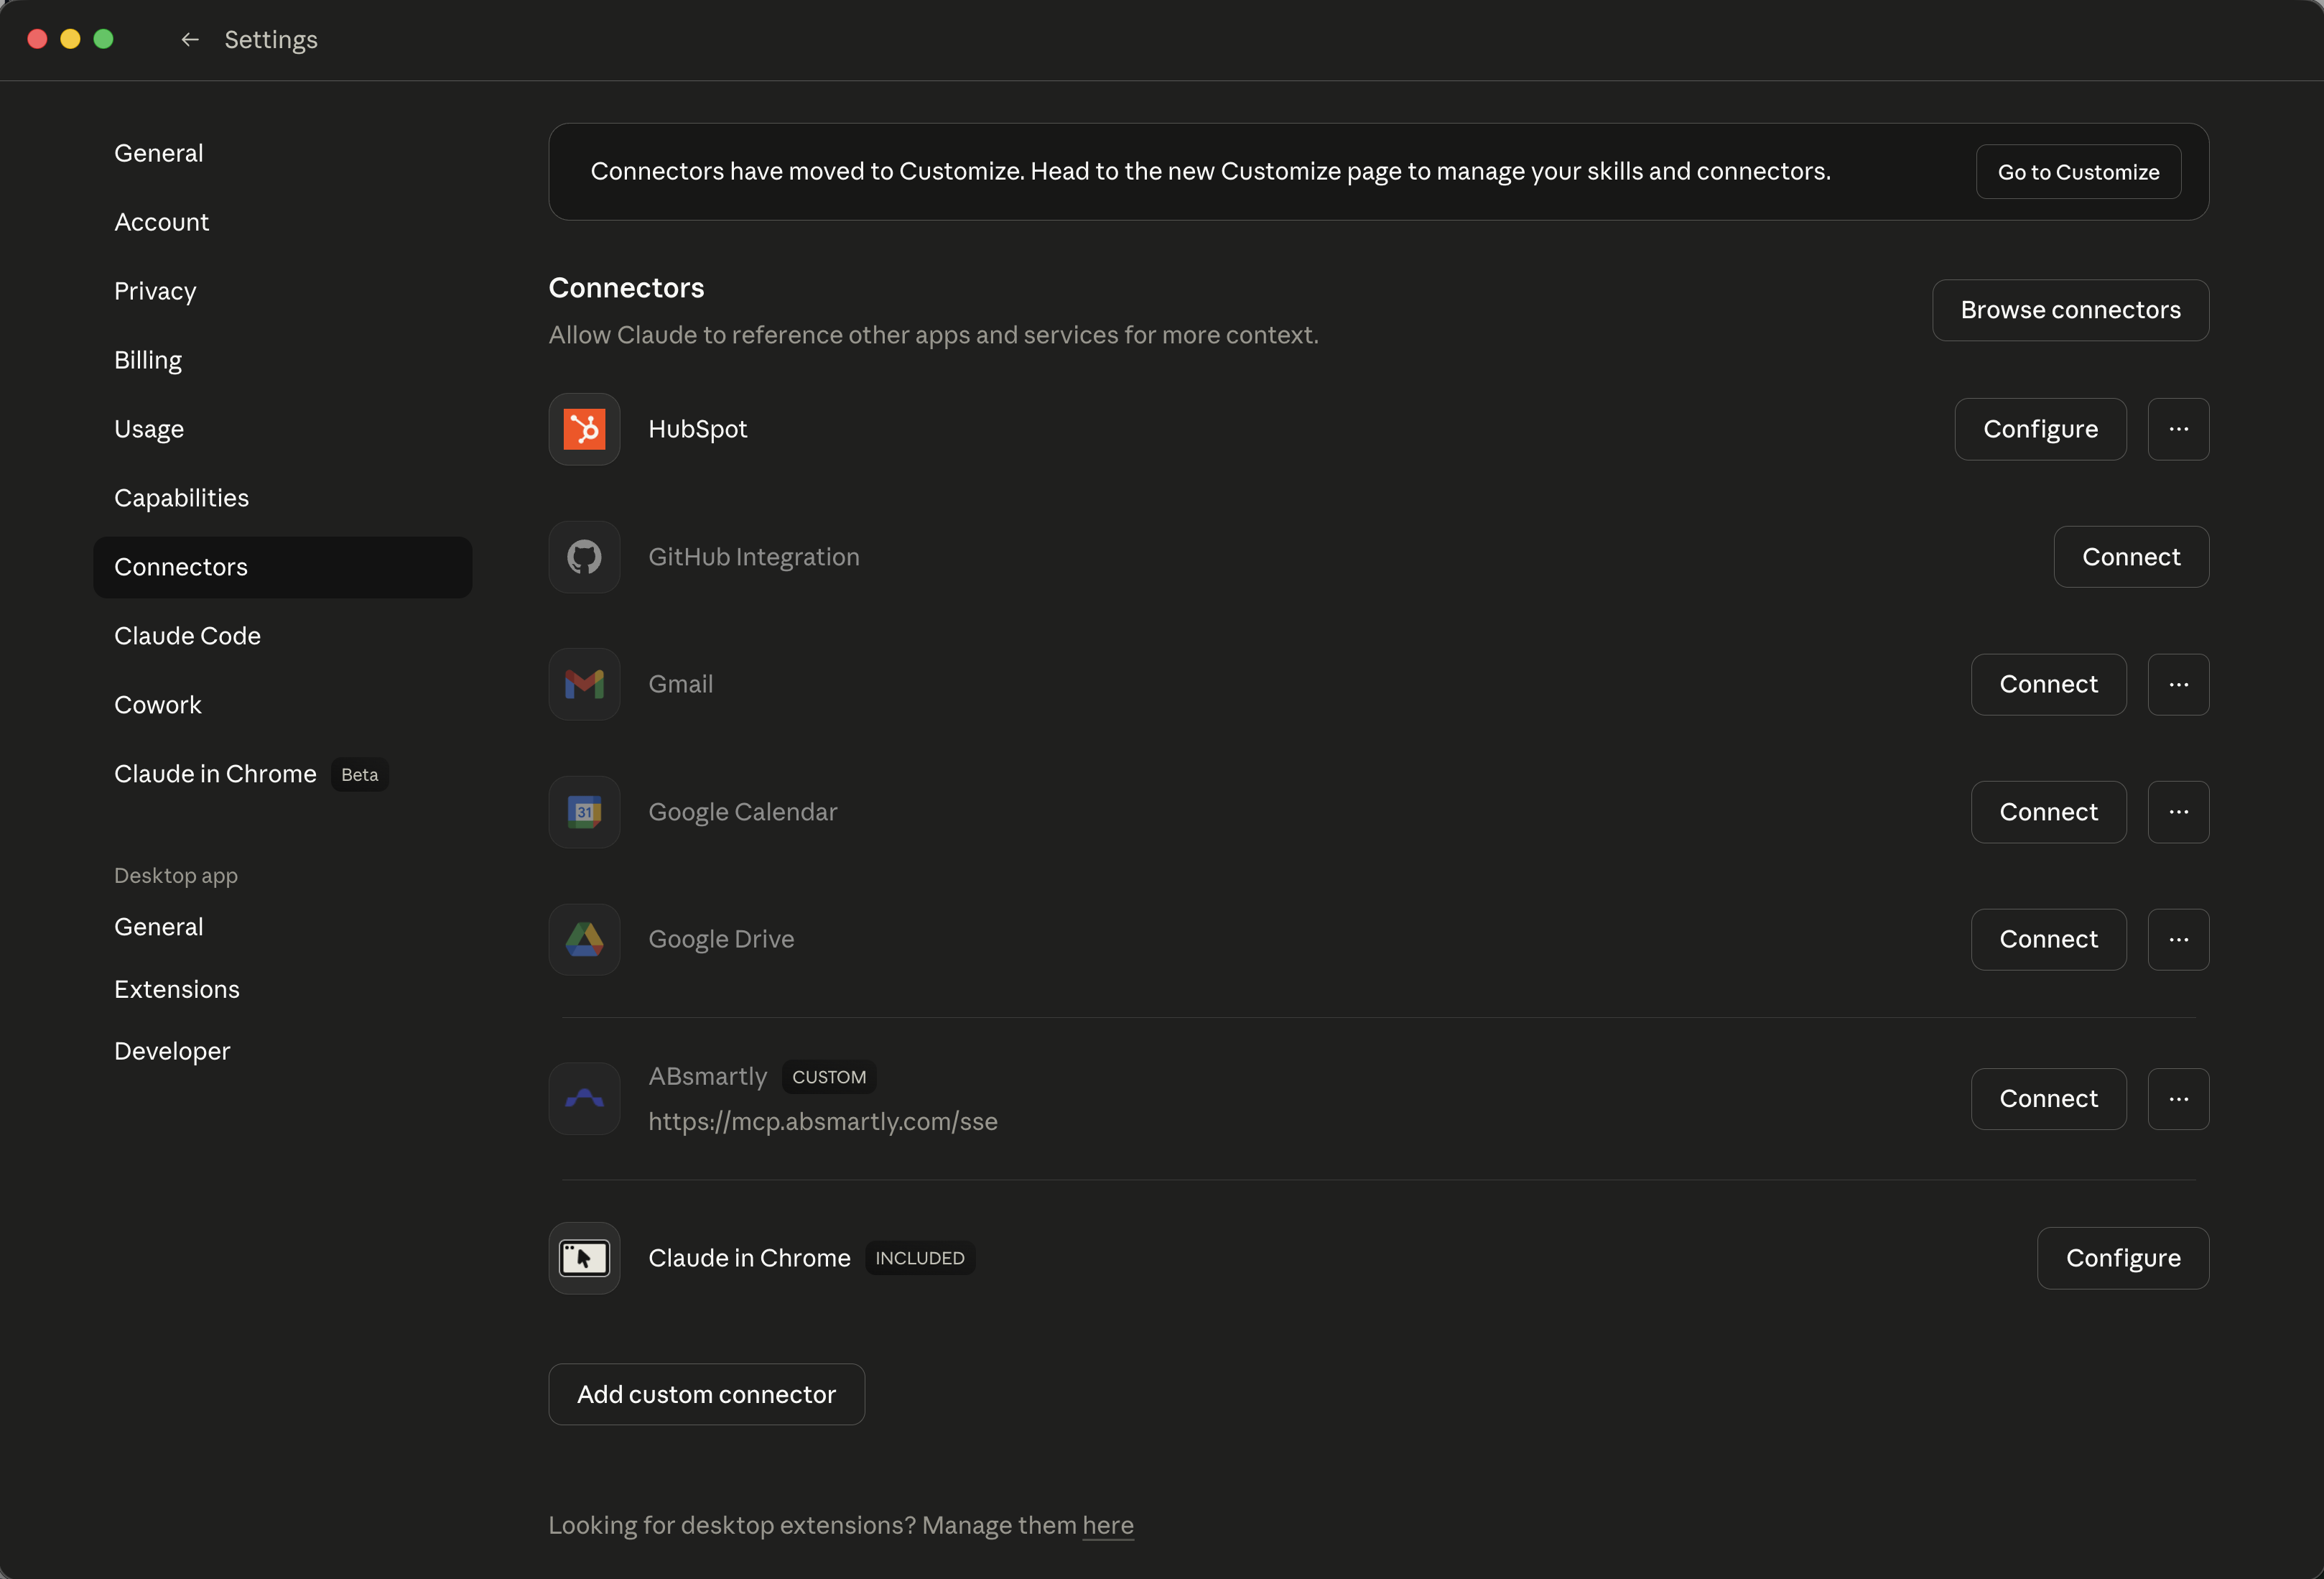Configure Claude in Chrome connector
This screenshot has height=1579, width=2324.
point(2123,1258)
